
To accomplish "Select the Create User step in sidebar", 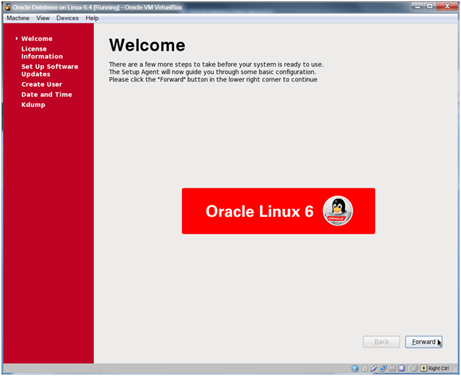I will (42, 84).
